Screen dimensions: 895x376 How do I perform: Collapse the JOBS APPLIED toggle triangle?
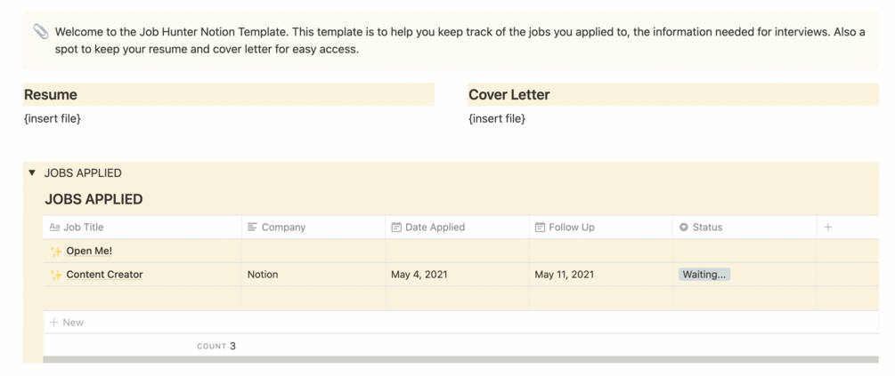pyautogui.click(x=32, y=173)
